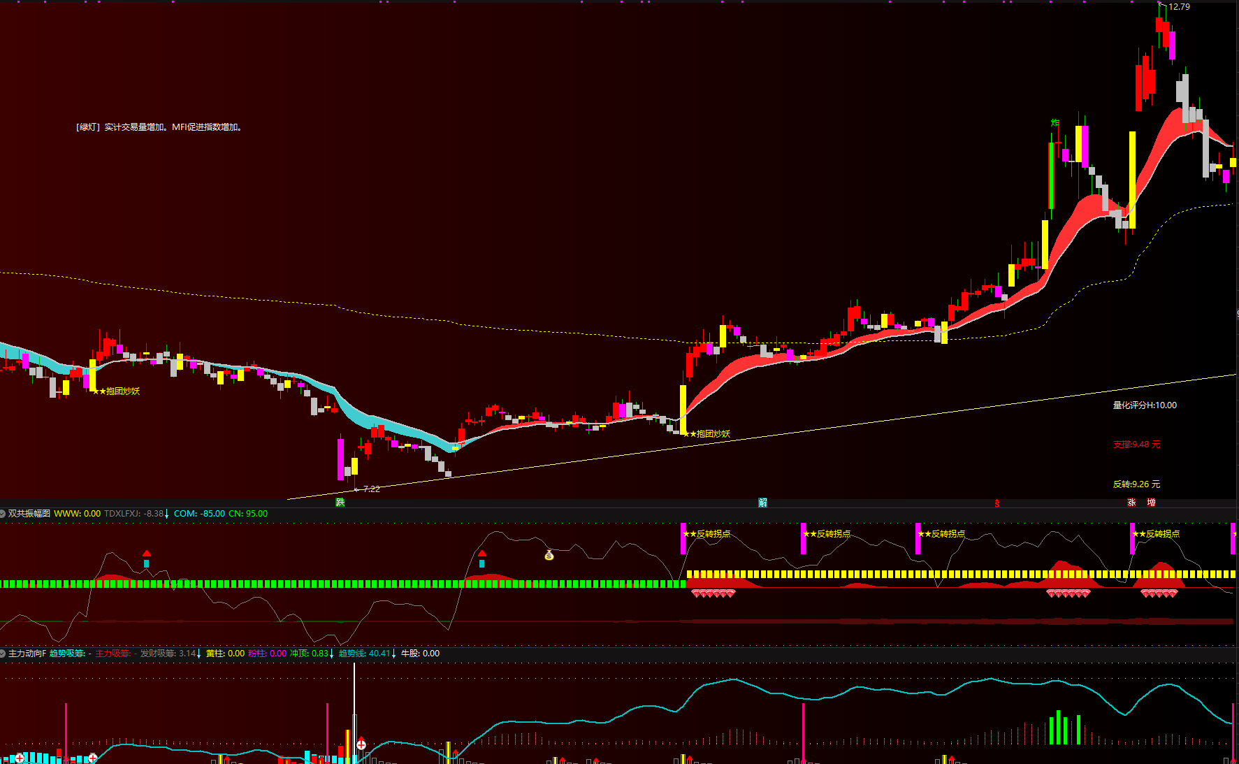Click the green 跌 event marker
Image resolution: width=1239 pixels, height=764 pixels.
(x=340, y=502)
